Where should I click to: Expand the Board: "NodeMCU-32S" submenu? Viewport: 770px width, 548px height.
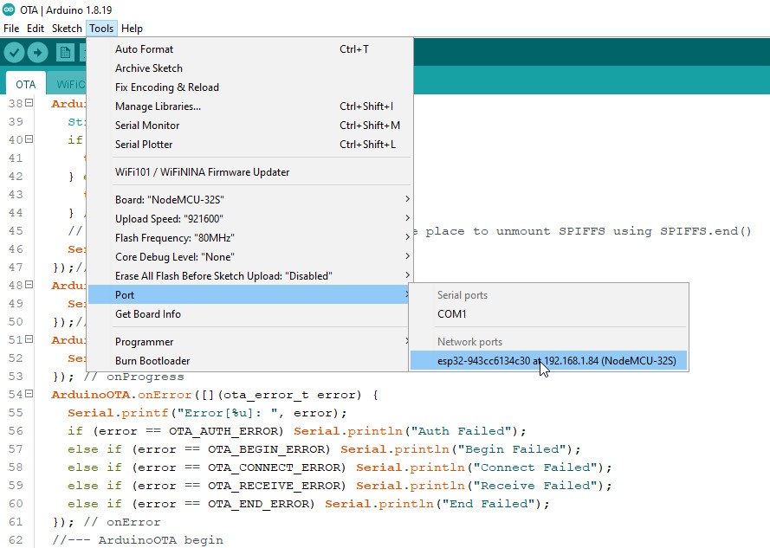click(x=249, y=200)
